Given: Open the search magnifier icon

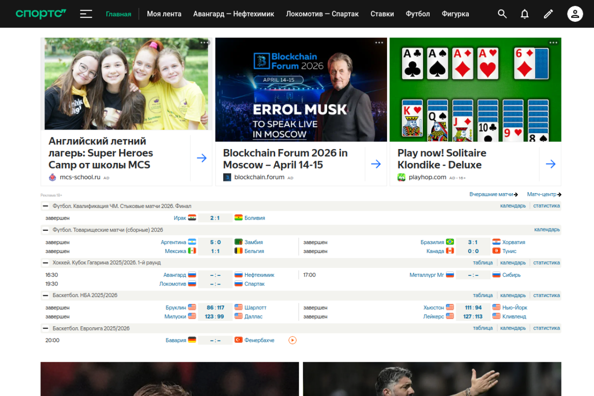Looking at the screenshot, I should click(x=502, y=14).
